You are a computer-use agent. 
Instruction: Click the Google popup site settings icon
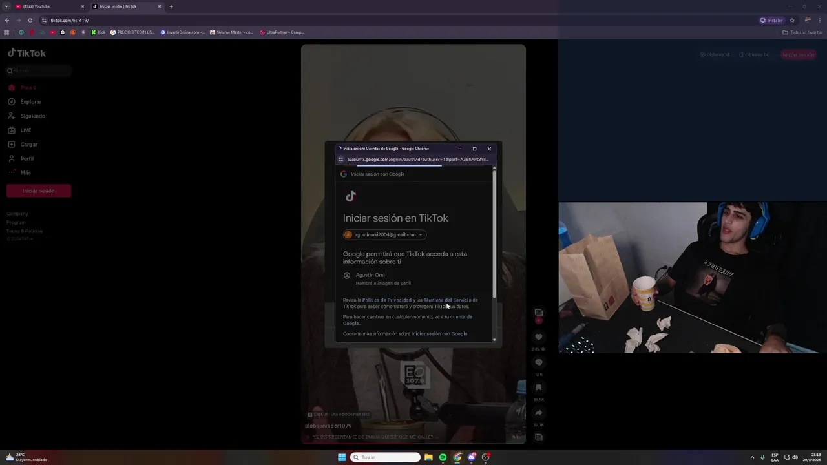pyautogui.click(x=341, y=160)
